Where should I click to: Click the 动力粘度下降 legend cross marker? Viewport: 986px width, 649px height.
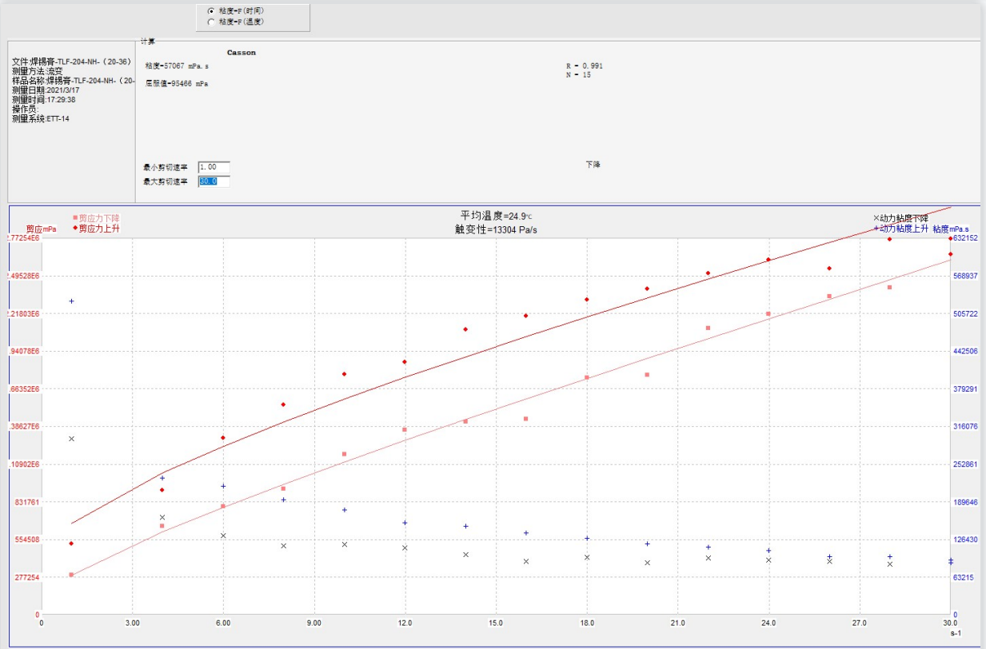coord(876,217)
